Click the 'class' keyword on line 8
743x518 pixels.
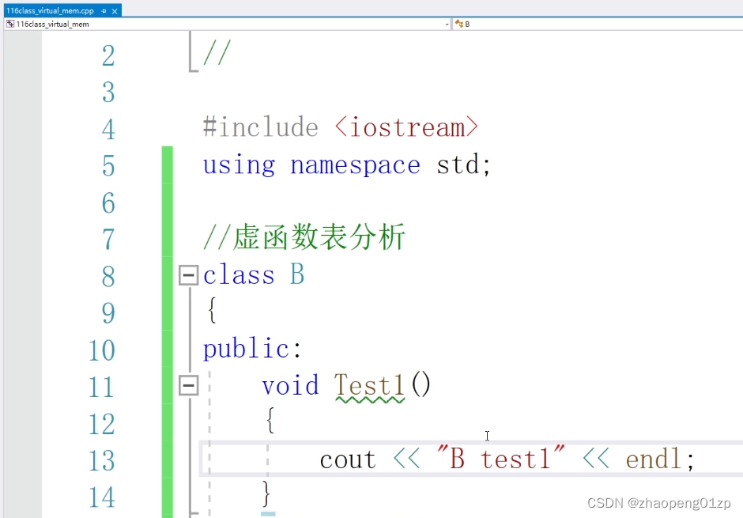point(239,275)
